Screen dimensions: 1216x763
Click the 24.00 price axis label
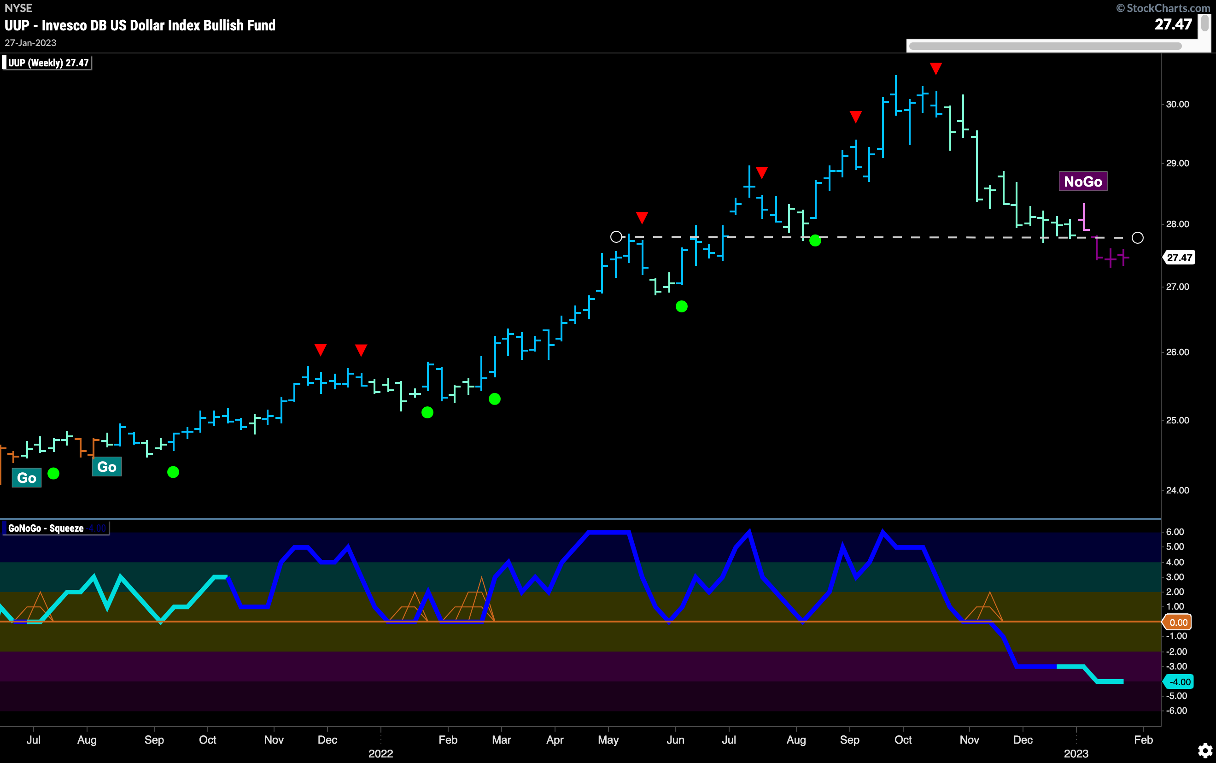click(1177, 490)
